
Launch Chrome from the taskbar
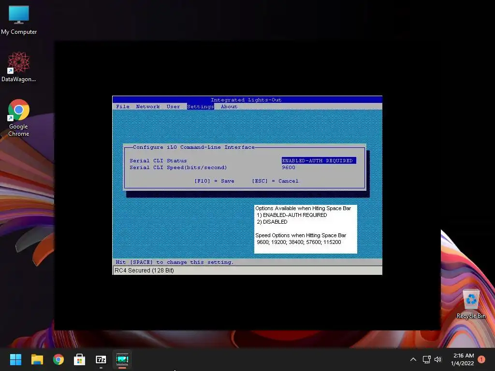coord(58,359)
